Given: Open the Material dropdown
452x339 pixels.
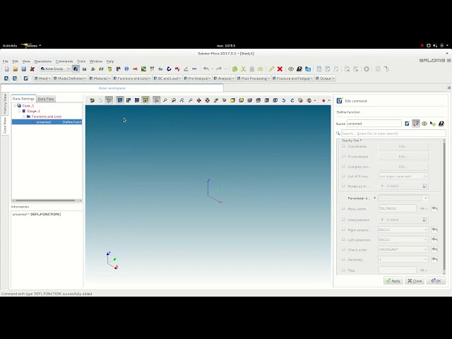Looking at the screenshot, I should click(x=100, y=78).
